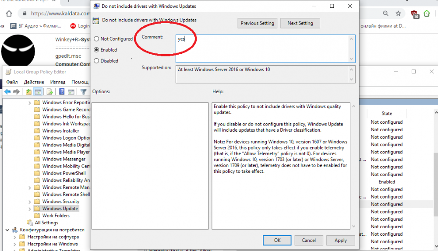Expand the Windows Update tree node
Image resolution: width=438 pixels, height=251 pixels.
(x=30, y=209)
